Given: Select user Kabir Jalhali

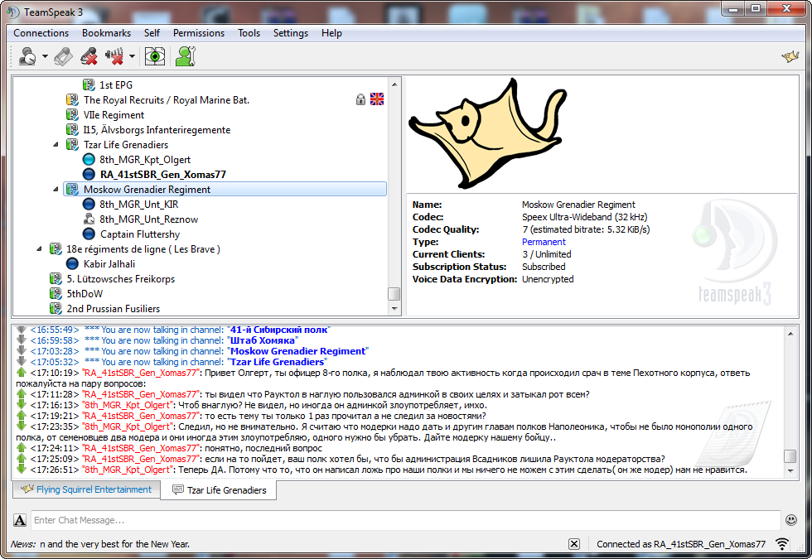Looking at the screenshot, I should (x=109, y=264).
